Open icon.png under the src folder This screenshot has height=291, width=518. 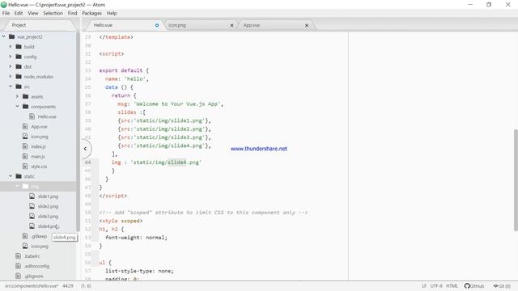pyautogui.click(x=40, y=137)
